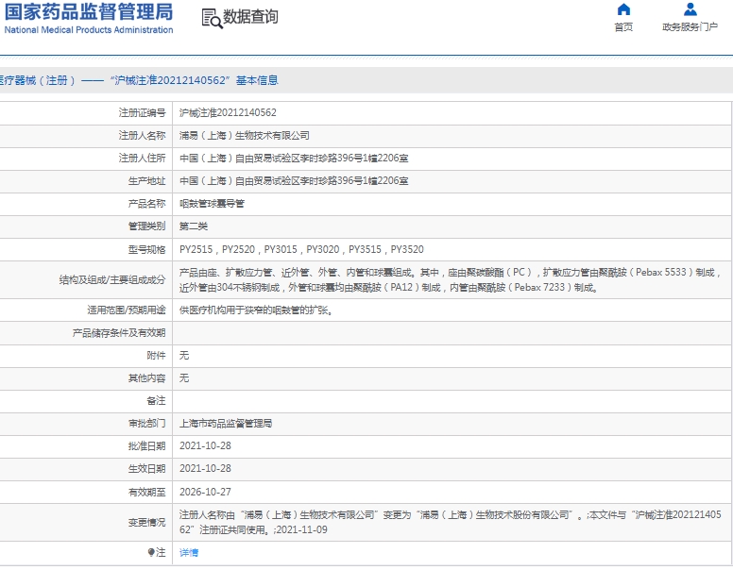Click the 有效期至 value 2026-10-27
Screen dimensions: 733x570
coord(205,492)
